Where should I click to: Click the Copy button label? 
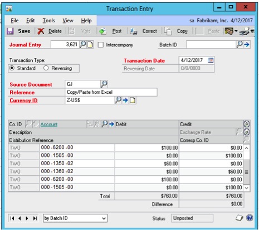click(x=182, y=31)
